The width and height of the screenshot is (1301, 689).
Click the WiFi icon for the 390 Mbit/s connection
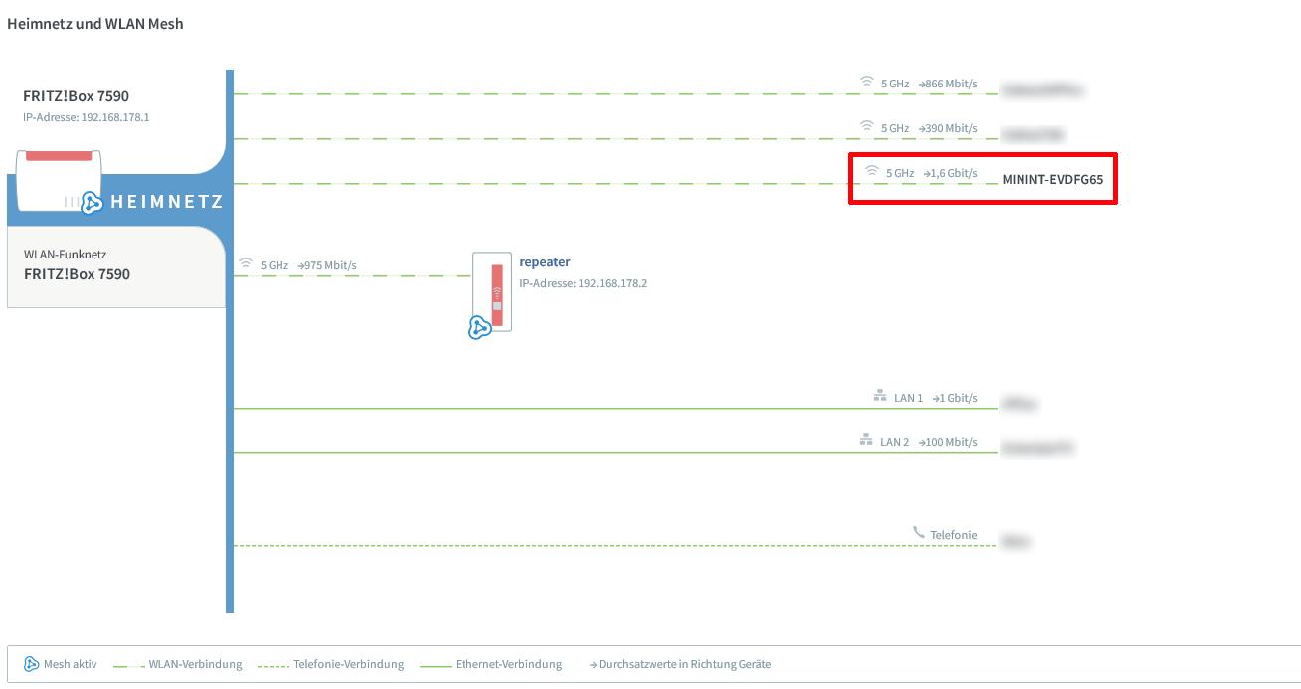867,127
